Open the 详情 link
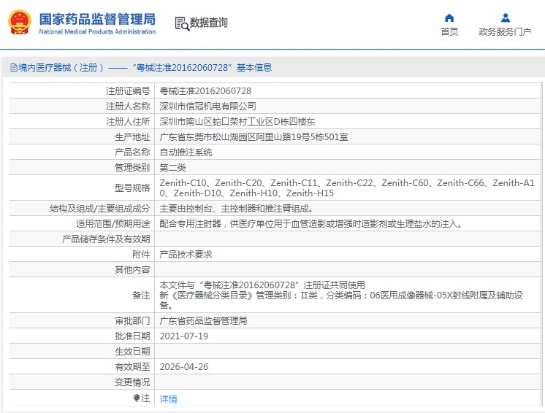The width and height of the screenshot is (545, 413). tap(168, 399)
